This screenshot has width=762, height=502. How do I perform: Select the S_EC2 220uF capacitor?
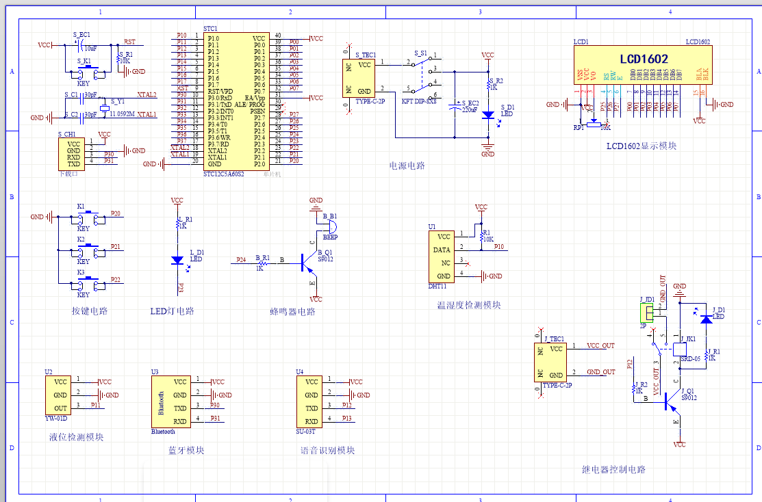point(455,106)
